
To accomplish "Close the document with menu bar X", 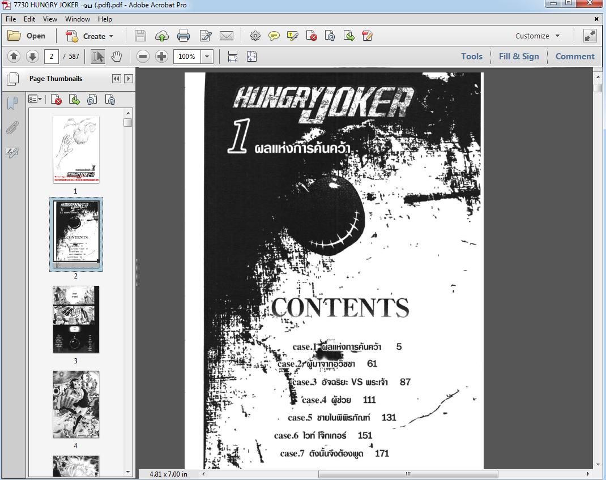I will pyautogui.click(x=597, y=19).
